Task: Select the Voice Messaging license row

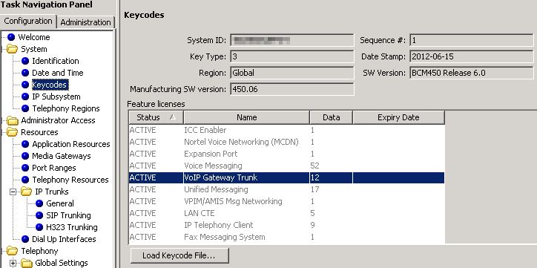Action: [286, 166]
